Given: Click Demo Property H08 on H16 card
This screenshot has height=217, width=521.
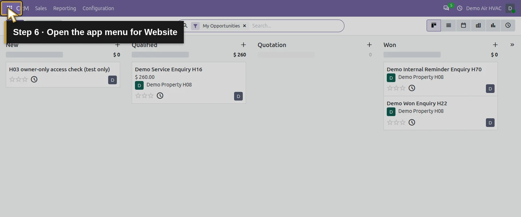Looking at the screenshot, I should tap(169, 85).
